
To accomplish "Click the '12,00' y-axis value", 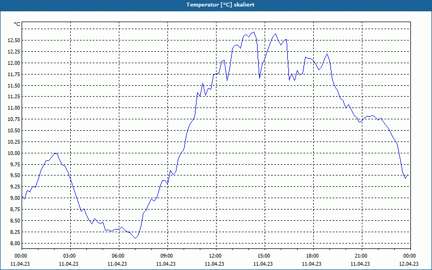I will pos(14,63).
